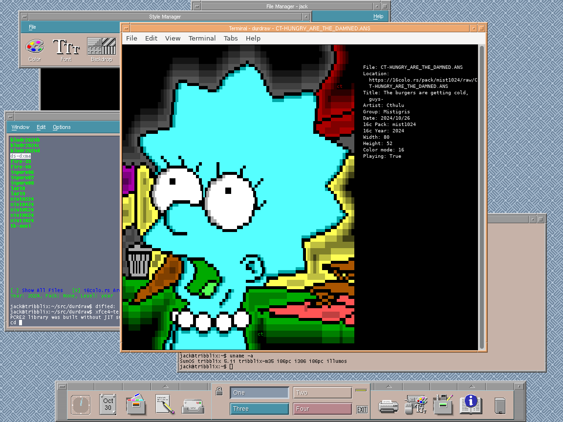The height and width of the screenshot is (422, 563).
Task: Open the calendar showing Oct 30
Action: tap(108, 404)
